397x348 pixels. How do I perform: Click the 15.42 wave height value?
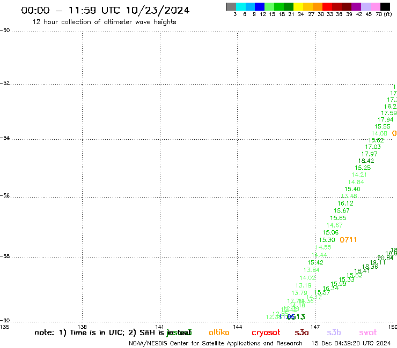(315, 262)
